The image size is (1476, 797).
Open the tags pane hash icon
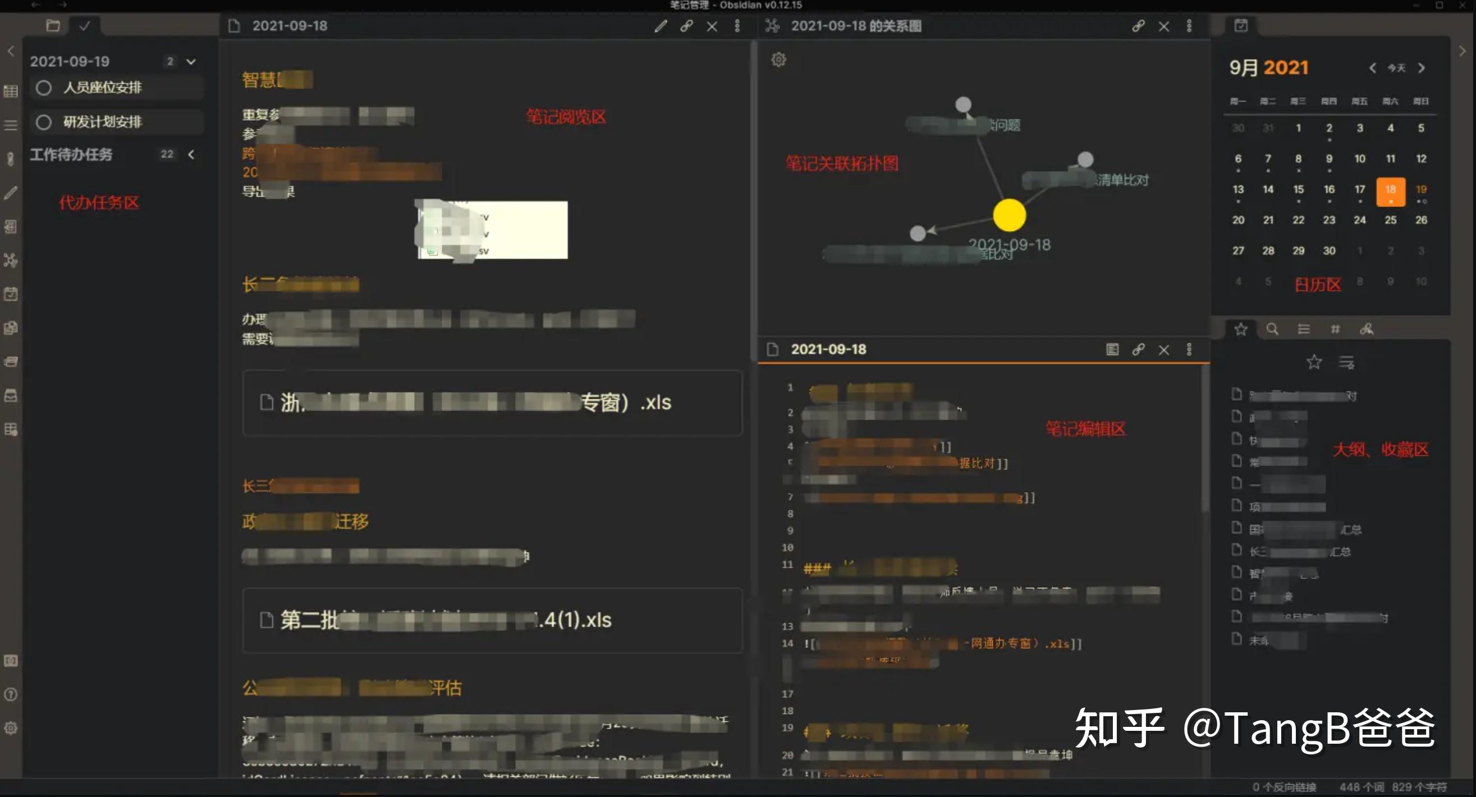pyautogui.click(x=1335, y=329)
